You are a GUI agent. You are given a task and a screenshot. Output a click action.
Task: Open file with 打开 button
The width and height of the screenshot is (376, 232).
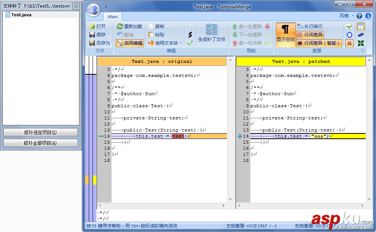tap(98, 27)
